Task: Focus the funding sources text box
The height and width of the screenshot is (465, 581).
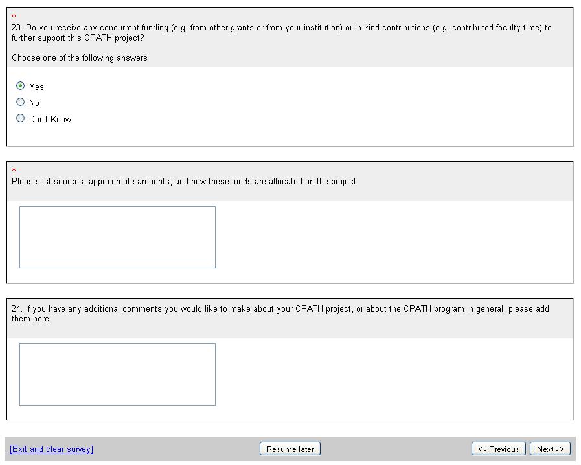Action: [117, 237]
